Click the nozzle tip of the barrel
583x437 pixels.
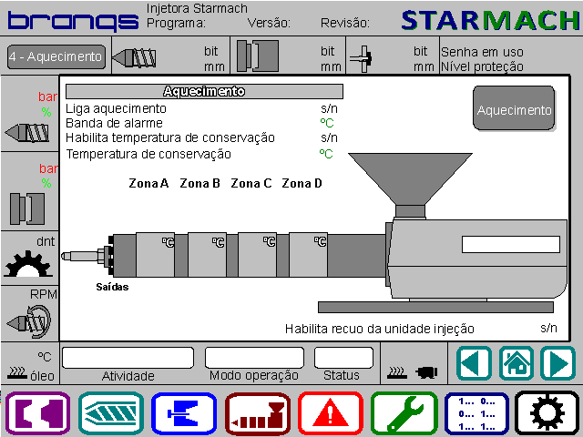pyautogui.click(x=66, y=256)
